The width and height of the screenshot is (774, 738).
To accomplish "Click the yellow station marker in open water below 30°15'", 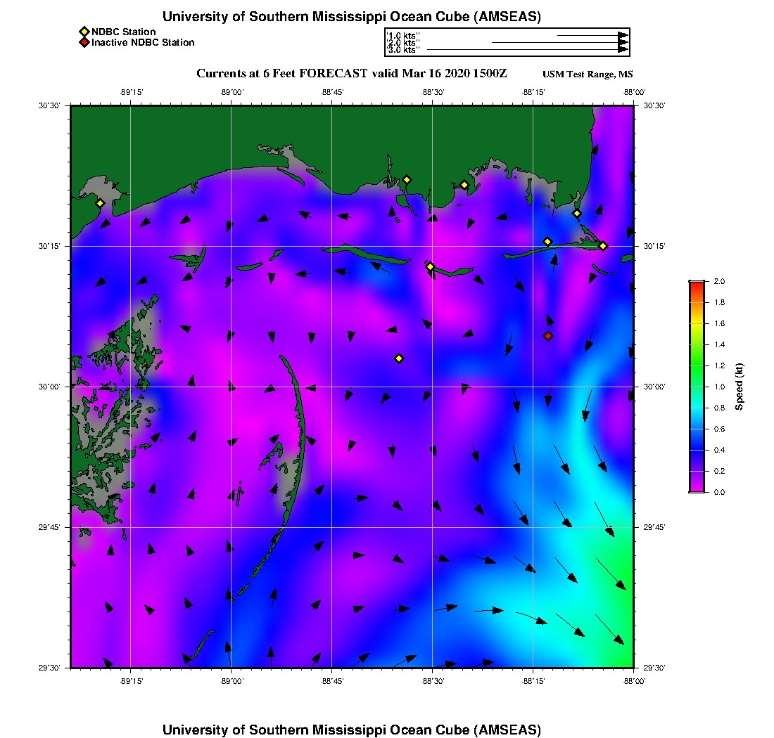I will pyautogui.click(x=399, y=358).
